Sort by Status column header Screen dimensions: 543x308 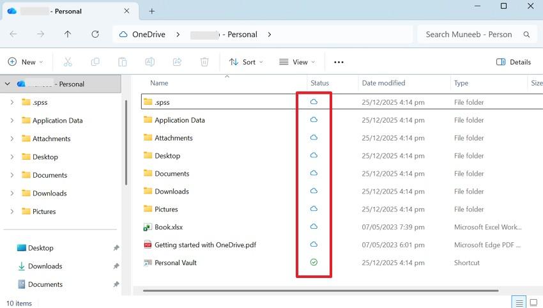click(x=319, y=83)
